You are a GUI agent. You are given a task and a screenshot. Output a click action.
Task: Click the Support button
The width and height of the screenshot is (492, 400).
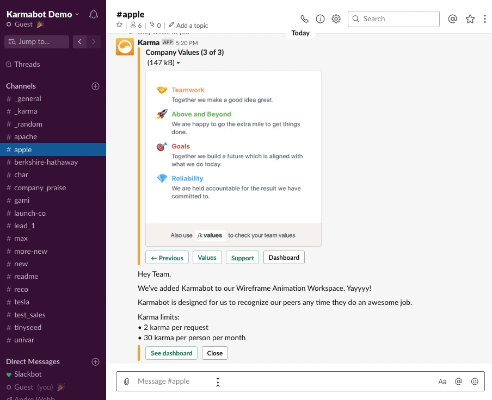pos(242,258)
